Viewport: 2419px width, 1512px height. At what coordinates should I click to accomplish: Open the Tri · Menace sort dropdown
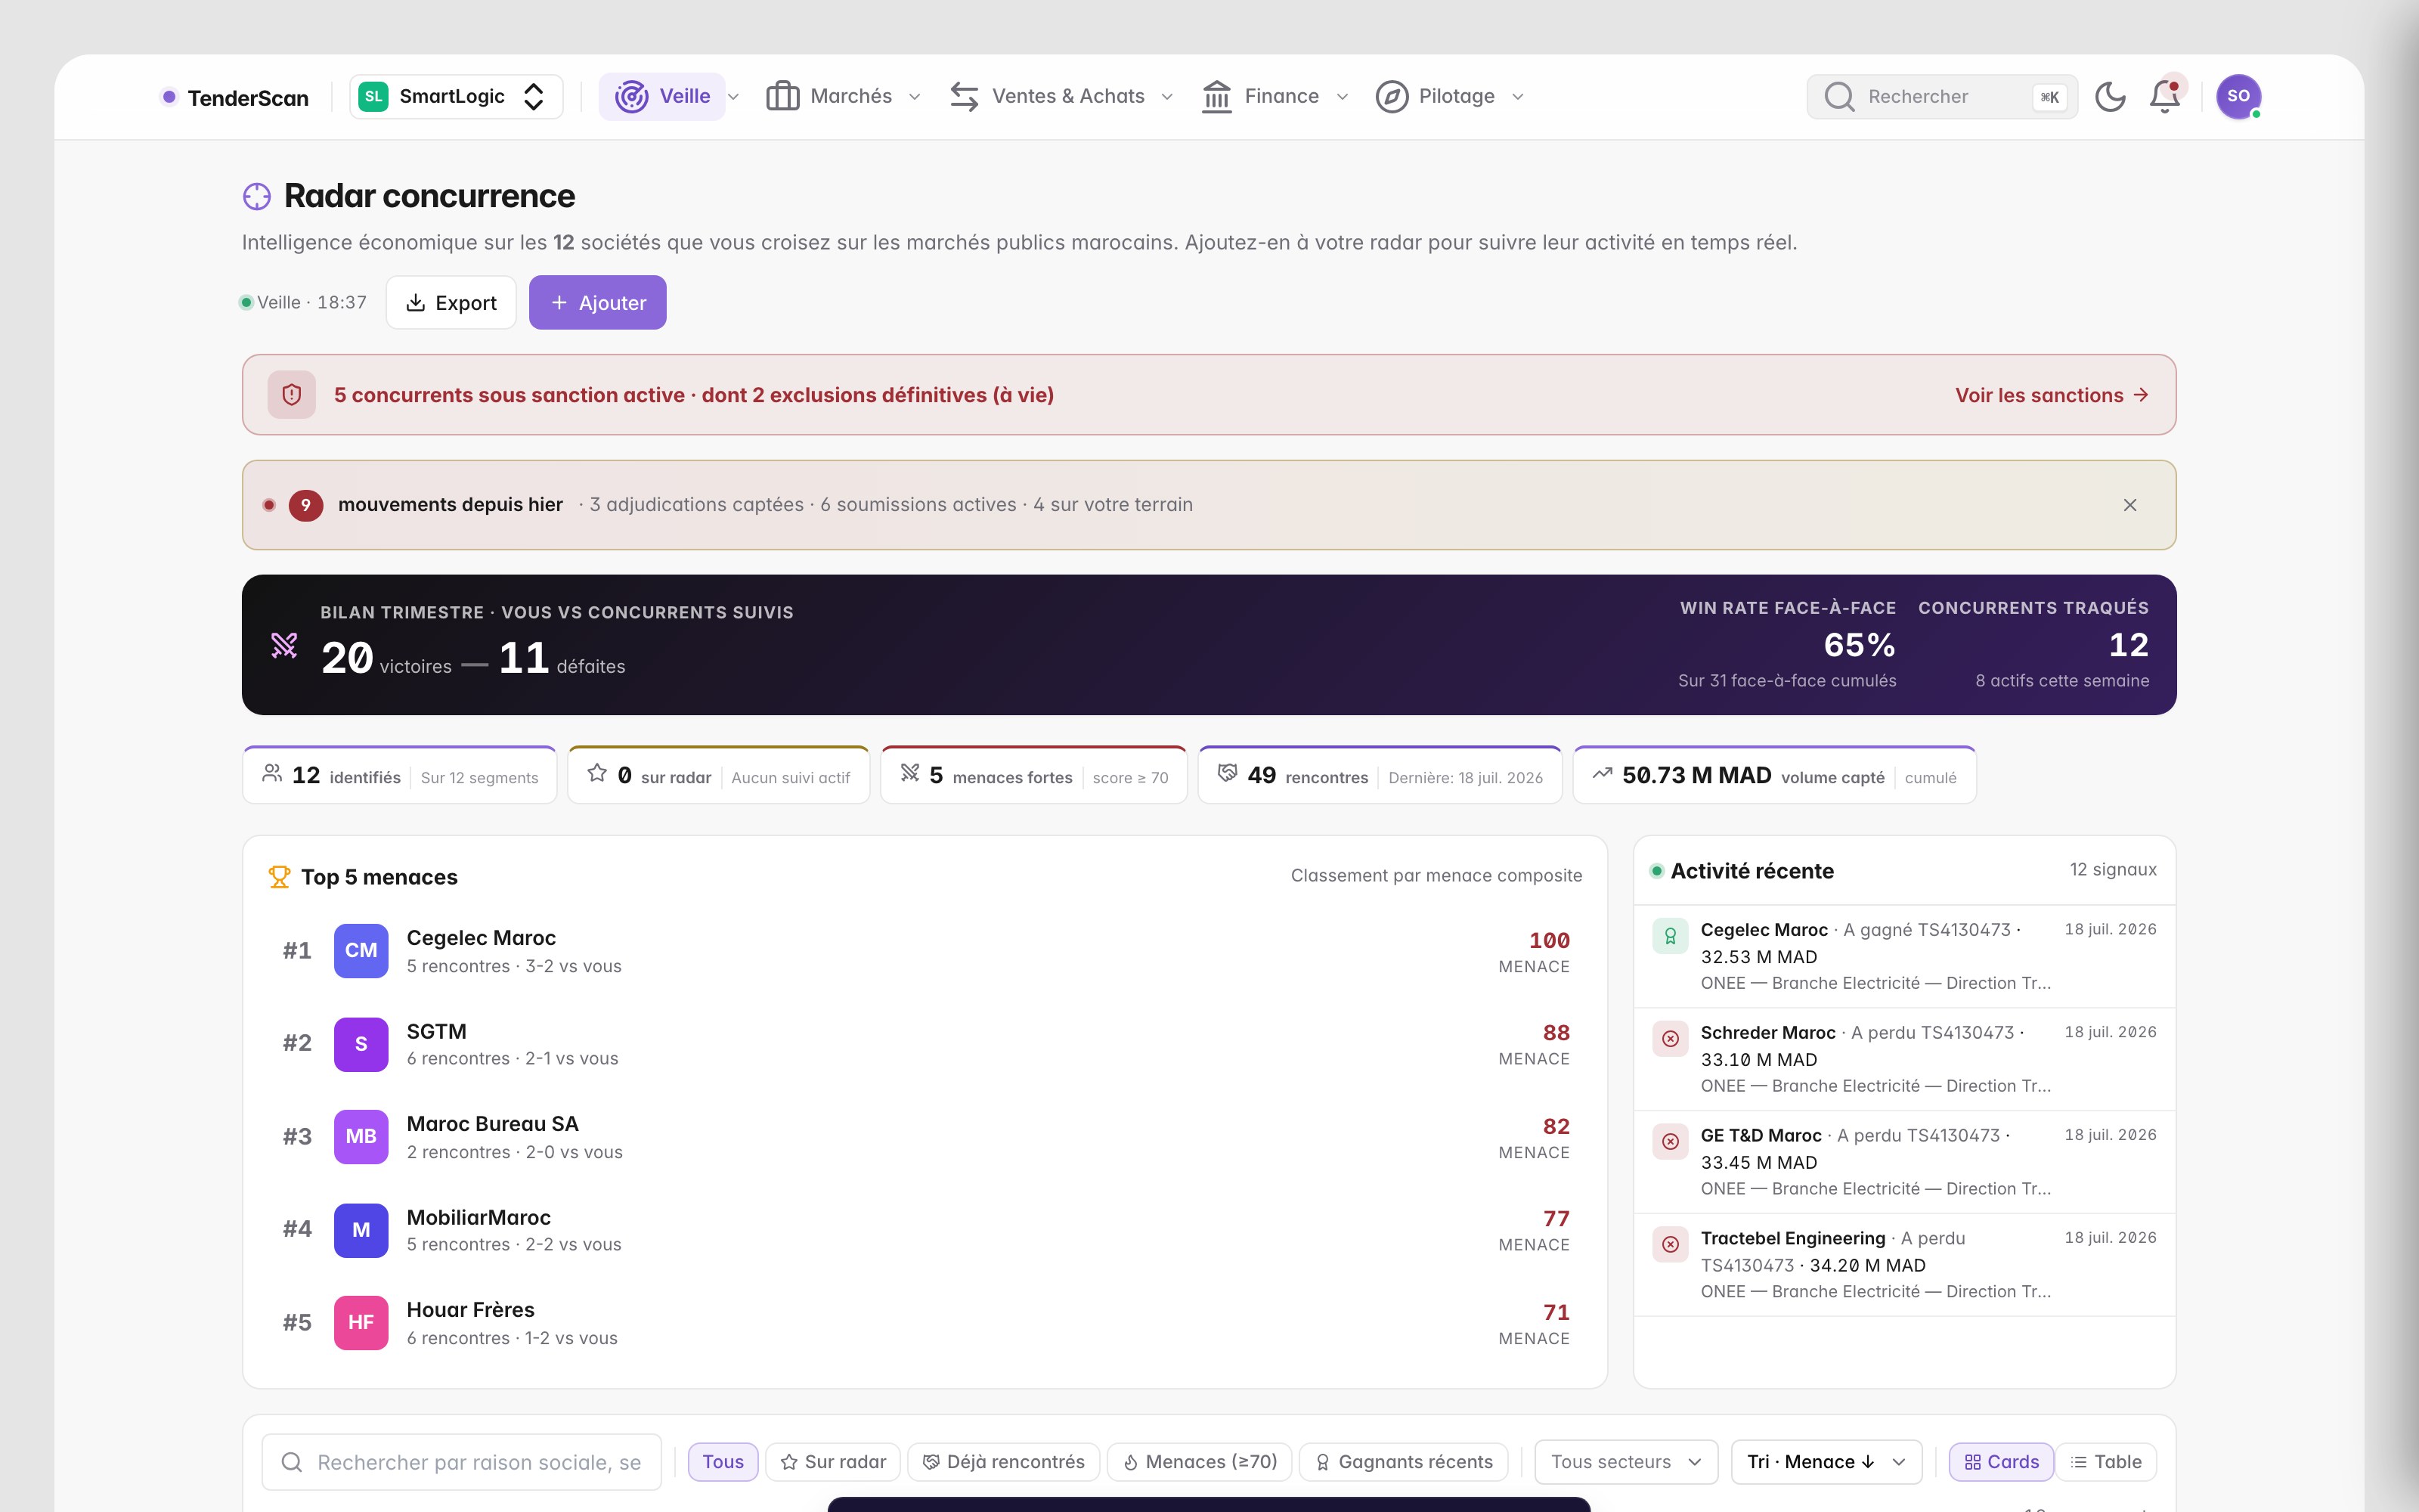coord(1827,1462)
